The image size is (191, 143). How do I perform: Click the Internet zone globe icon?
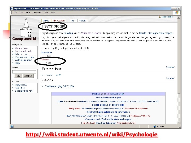(155, 127)
